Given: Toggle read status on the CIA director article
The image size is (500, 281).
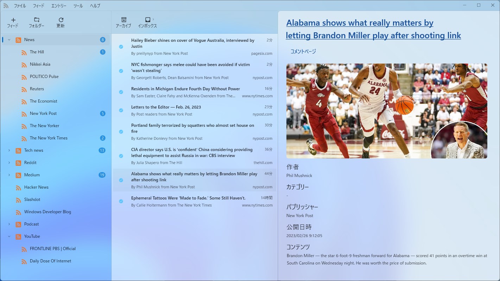Looking at the screenshot, I should point(121,156).
